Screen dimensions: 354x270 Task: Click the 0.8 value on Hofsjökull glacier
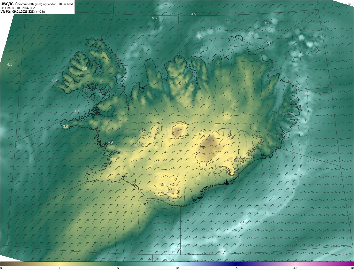[x=177, y=131]
